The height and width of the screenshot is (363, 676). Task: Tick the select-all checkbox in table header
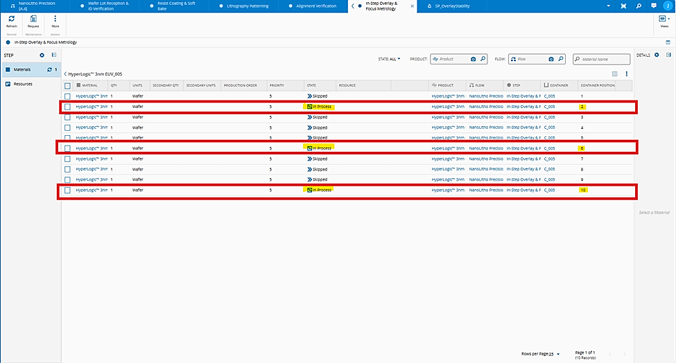click(x=67, y=86)
